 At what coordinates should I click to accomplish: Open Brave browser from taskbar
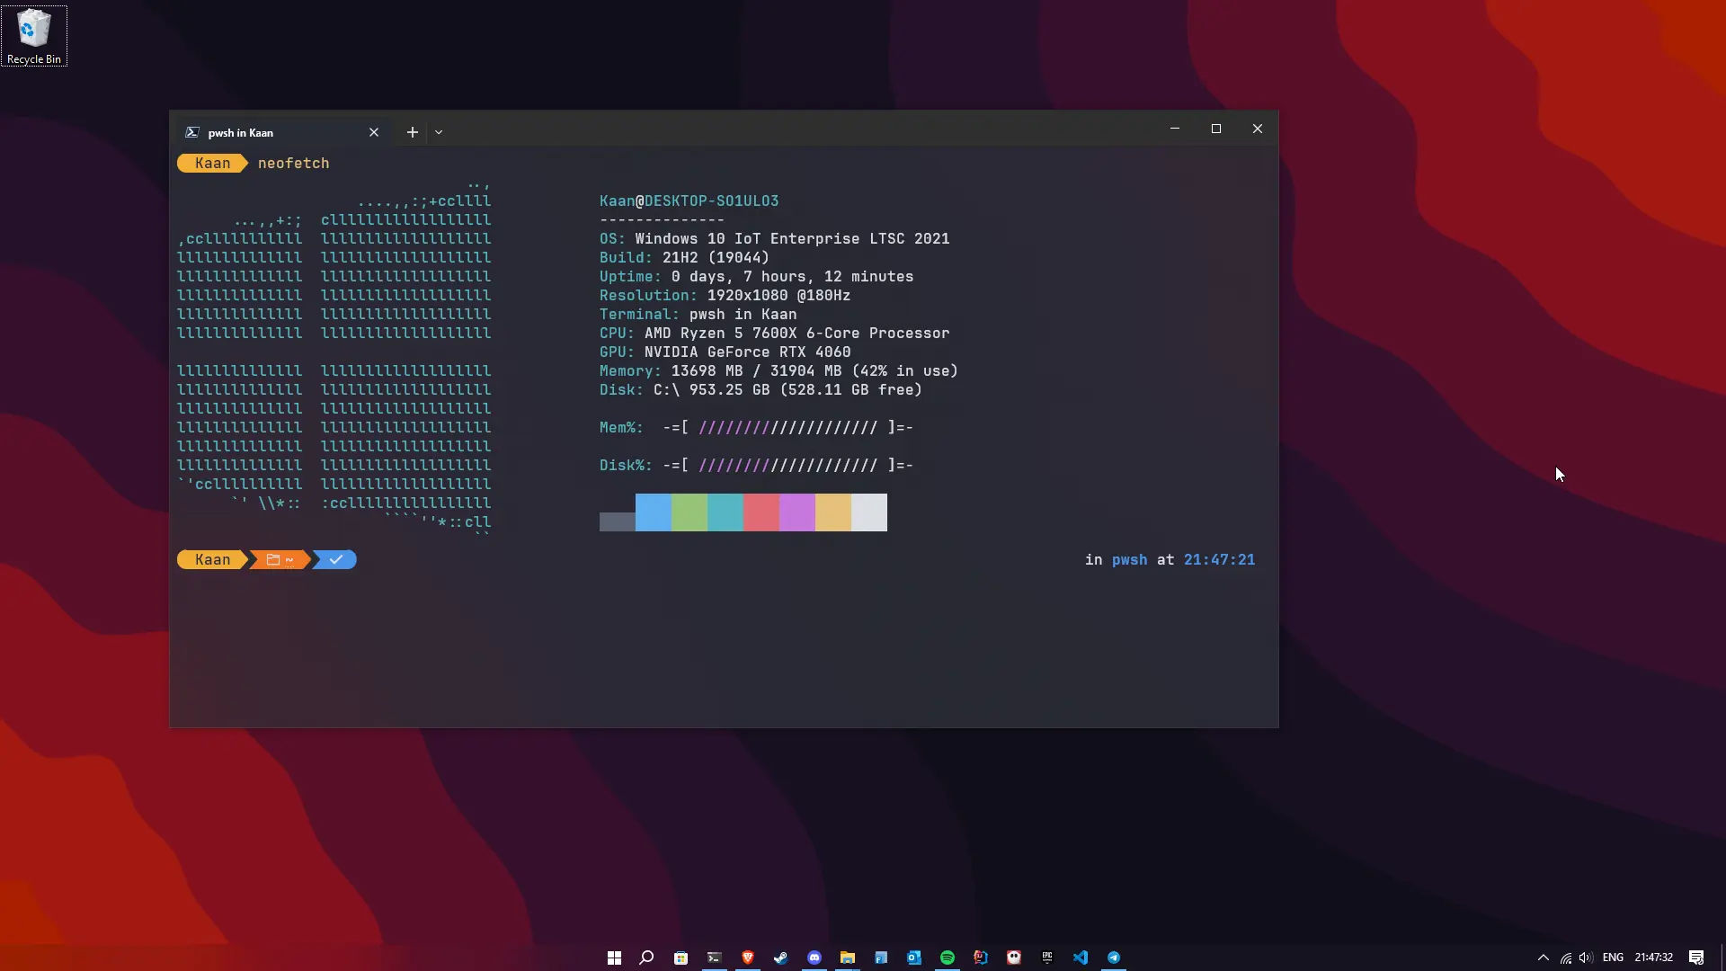(x=747, y=958)
